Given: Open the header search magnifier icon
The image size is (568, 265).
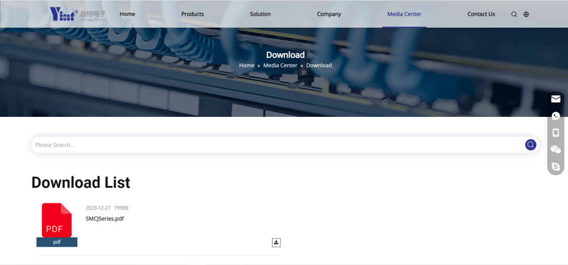Looking at the screenshot, I should tap(514, 15).
